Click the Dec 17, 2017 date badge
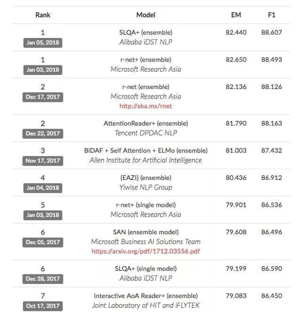Screen dimensions: 301x321 click(x=43, y=97)
